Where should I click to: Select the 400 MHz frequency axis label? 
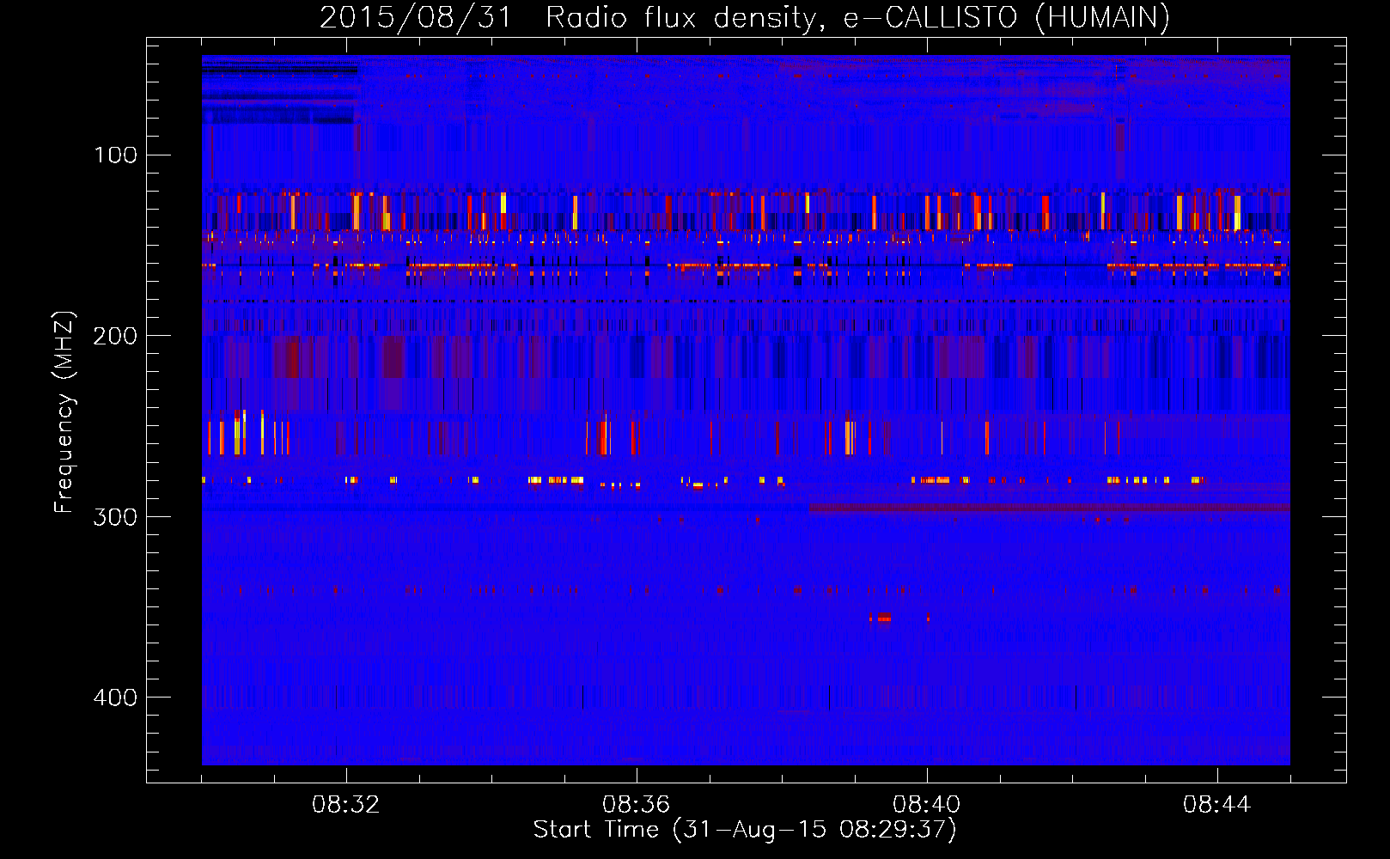point(115,698)
